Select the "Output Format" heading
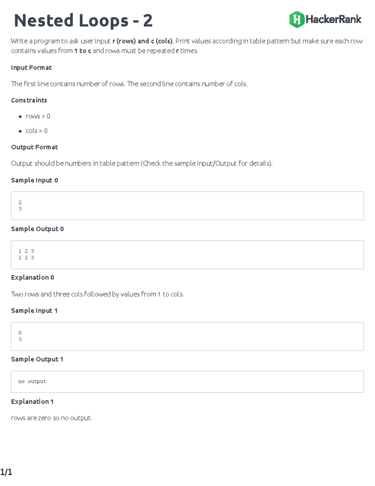Screen dimensions: 375x486 pos(34,147)
